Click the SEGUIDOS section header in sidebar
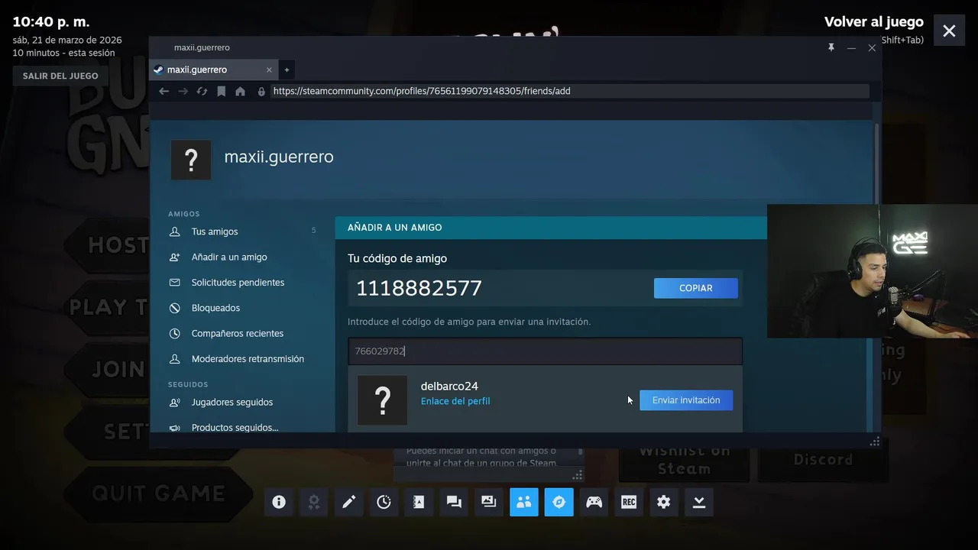The height and width of the screenshot is (550, 978). 188,384
